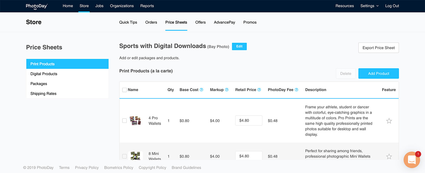Viewport: 425px width, 173px height.
Task: Switch to the Promos tab
Action: 250,22
